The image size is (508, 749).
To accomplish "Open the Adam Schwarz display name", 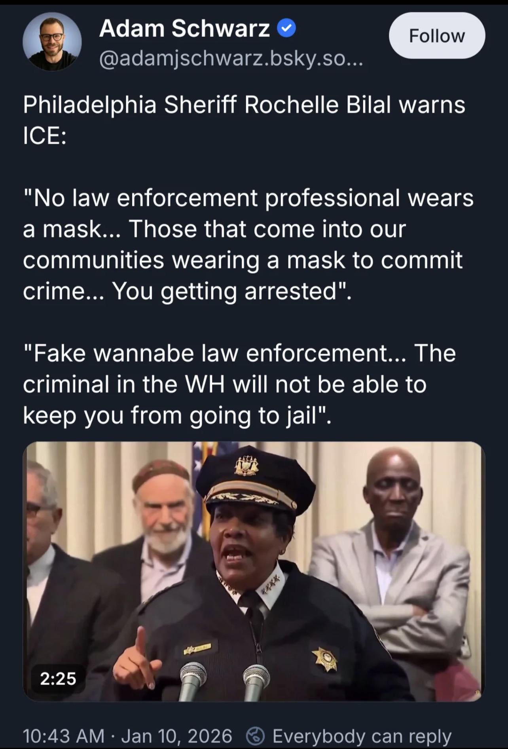I will pyautogui.click(x=184, y=29).
